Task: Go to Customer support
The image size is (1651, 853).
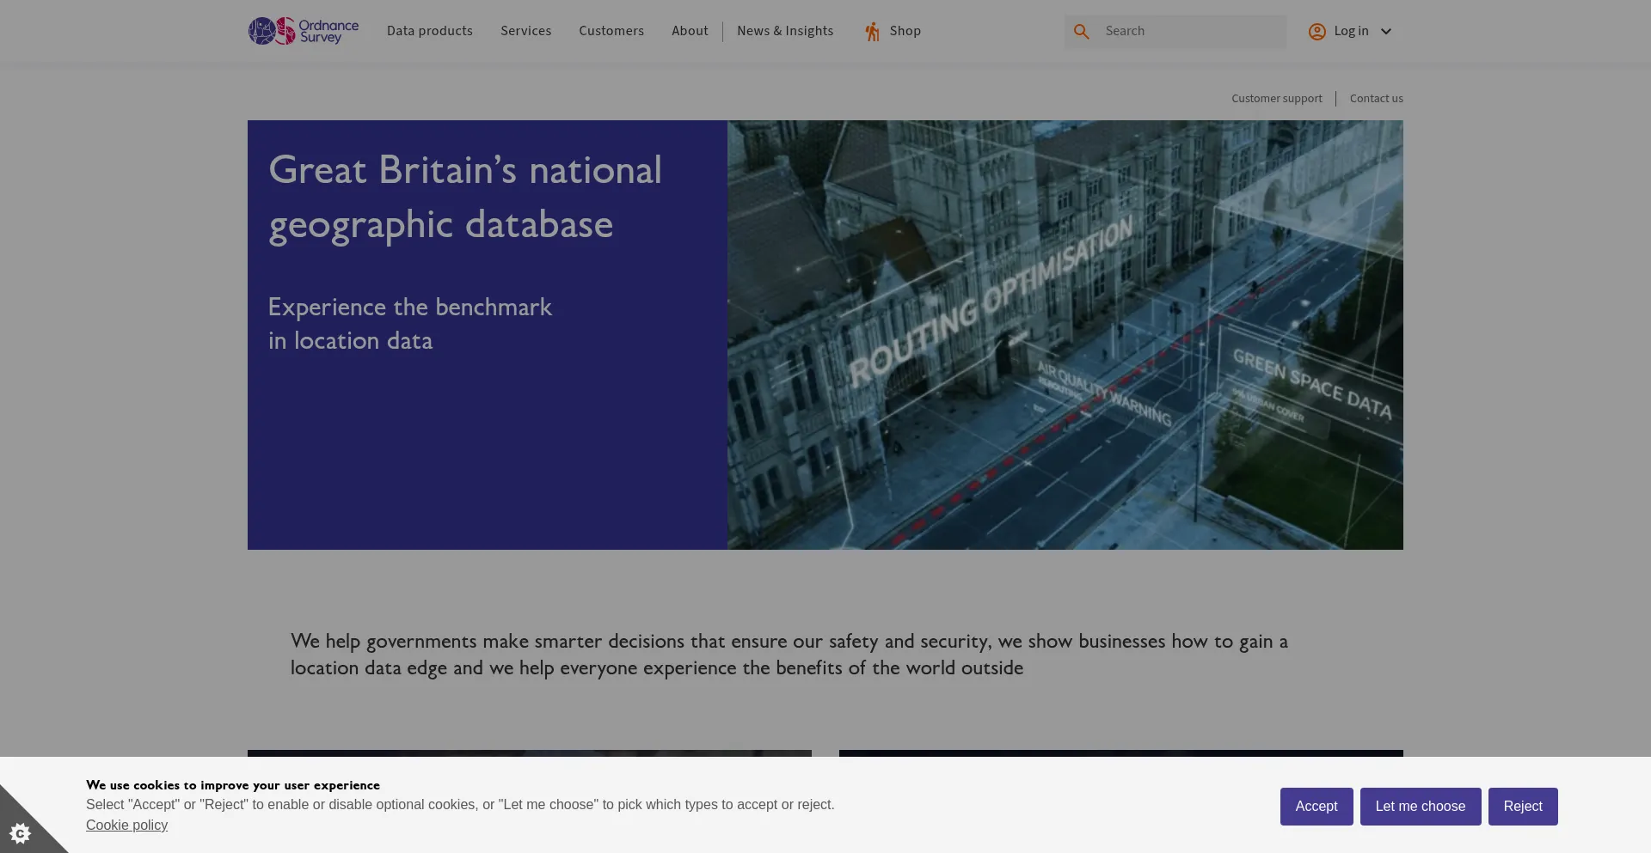Action: (1276, 98)
